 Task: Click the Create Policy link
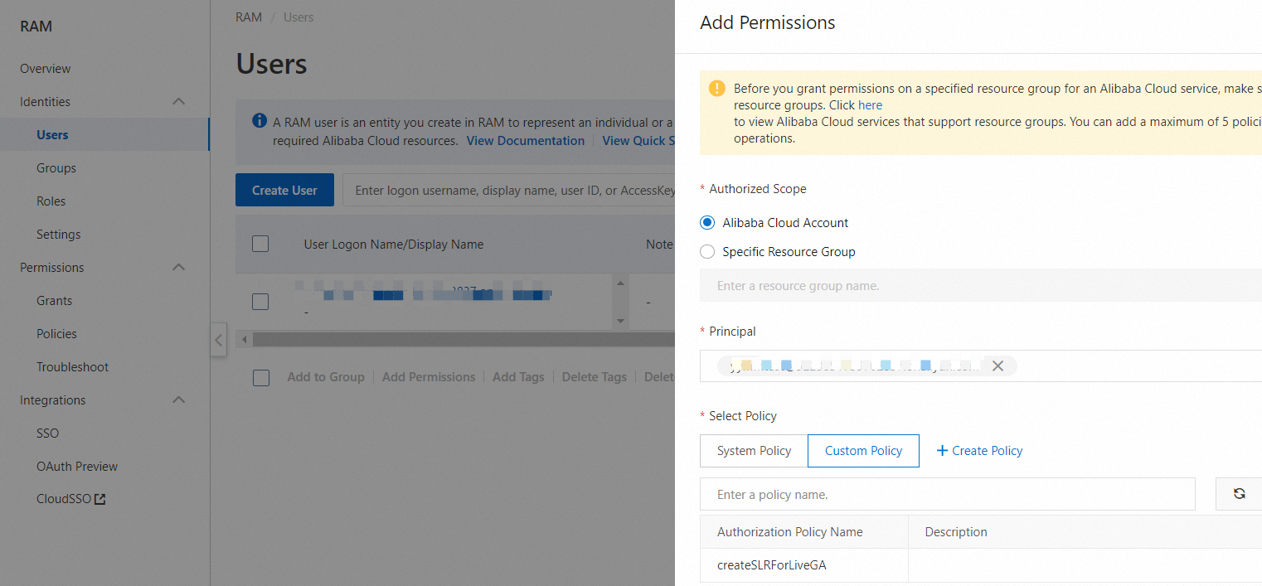click(x=987, y=451)
